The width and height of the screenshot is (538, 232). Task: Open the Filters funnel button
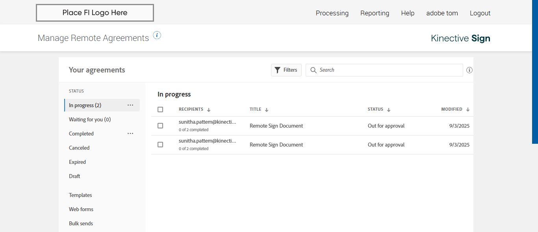(286, 70)
